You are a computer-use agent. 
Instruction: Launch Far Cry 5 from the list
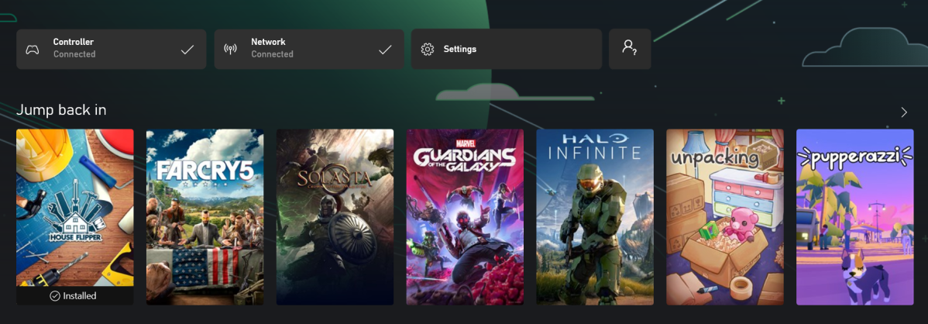(x=205, y=217)
